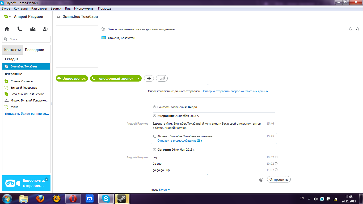Open Maxthon browser from the taskbar
This screenshot has height=204, width=363.
(x=89, y=198)
